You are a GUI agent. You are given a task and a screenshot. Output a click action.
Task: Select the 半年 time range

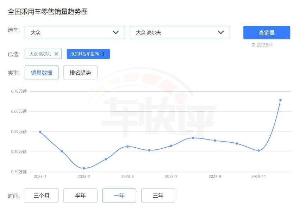coord(80,196)
